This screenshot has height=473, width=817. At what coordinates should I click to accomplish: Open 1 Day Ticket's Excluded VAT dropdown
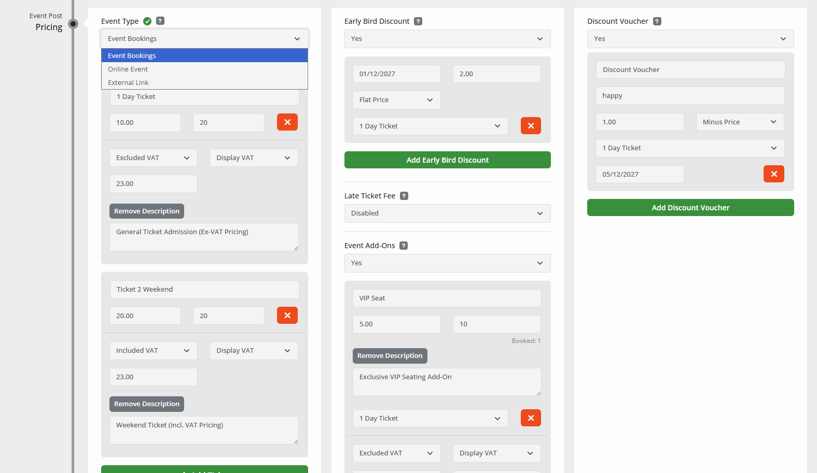click(154, 158)
